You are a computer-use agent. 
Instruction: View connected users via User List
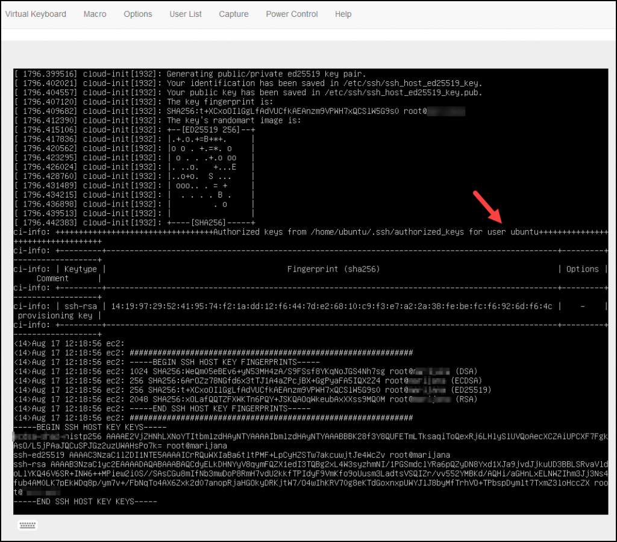tap(186, 14)
